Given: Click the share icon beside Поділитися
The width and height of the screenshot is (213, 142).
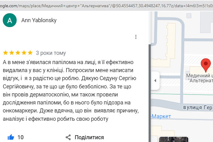Looking at the screenshot, I should click(x=68, y=137).
